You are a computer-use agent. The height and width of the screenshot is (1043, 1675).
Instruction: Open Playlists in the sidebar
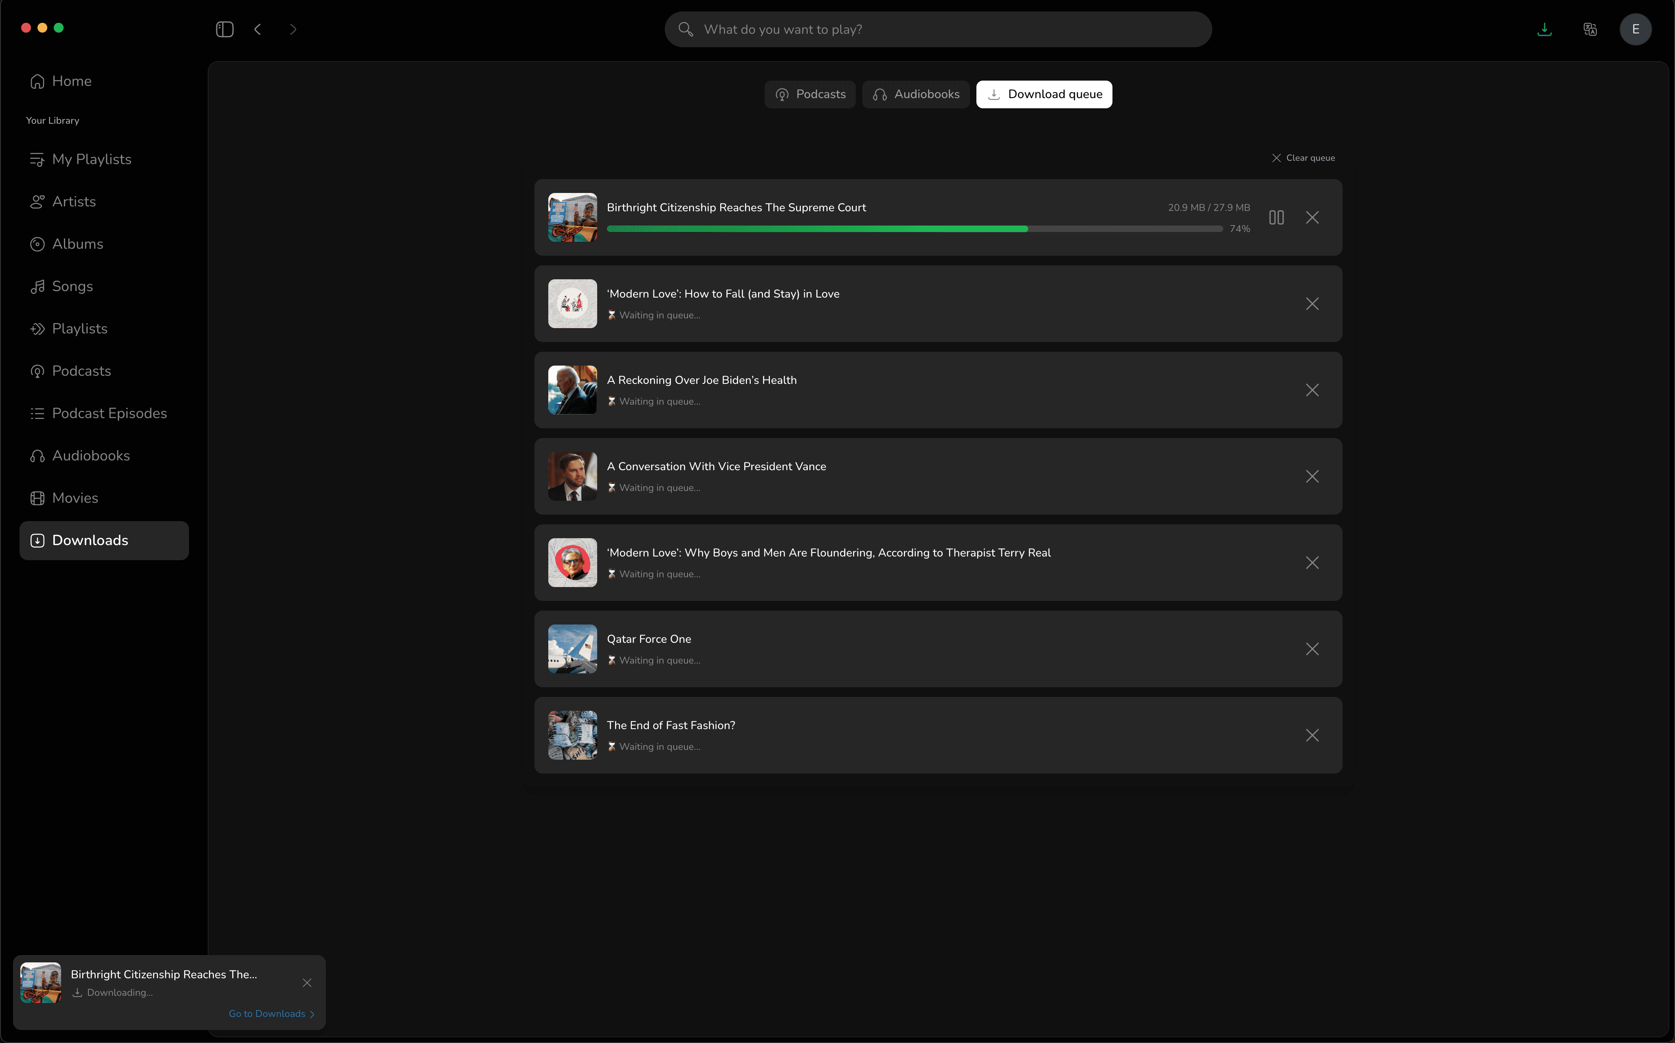[103, 329]
